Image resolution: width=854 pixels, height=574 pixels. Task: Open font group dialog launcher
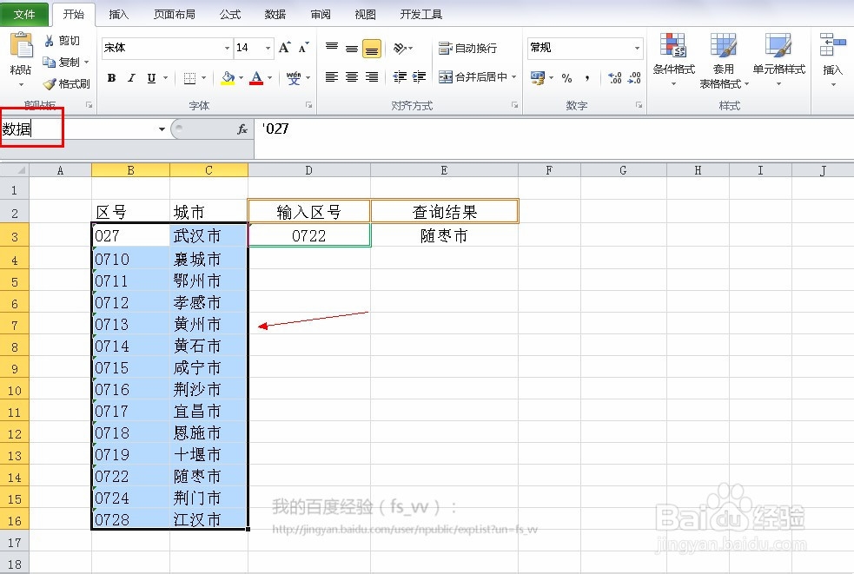click(x=308, y=104)
